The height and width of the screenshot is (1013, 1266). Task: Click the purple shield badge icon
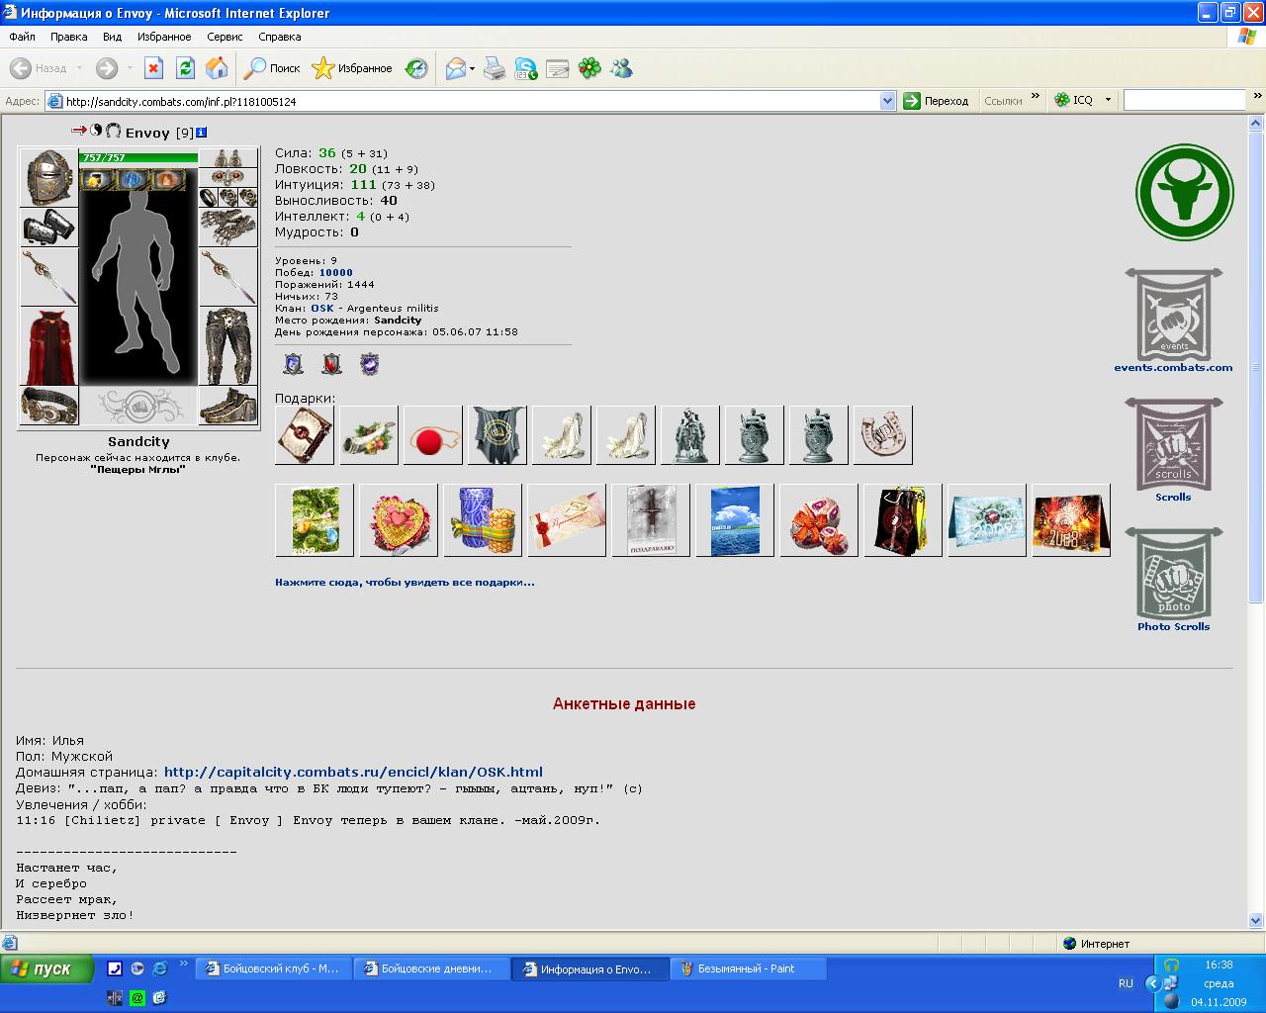click(x=369, y=364)
